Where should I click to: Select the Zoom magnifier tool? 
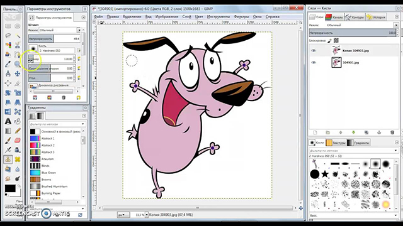[17, 64]
